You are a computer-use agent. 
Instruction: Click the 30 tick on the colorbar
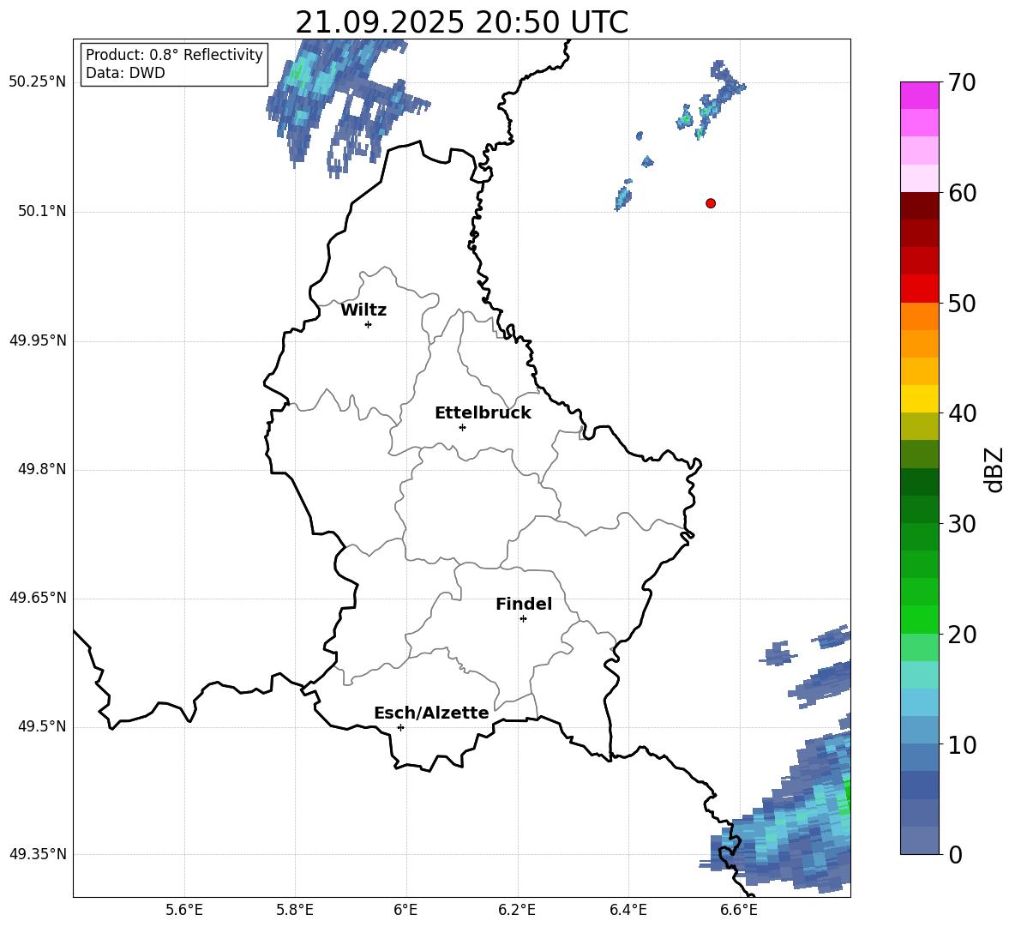(961, 524)
